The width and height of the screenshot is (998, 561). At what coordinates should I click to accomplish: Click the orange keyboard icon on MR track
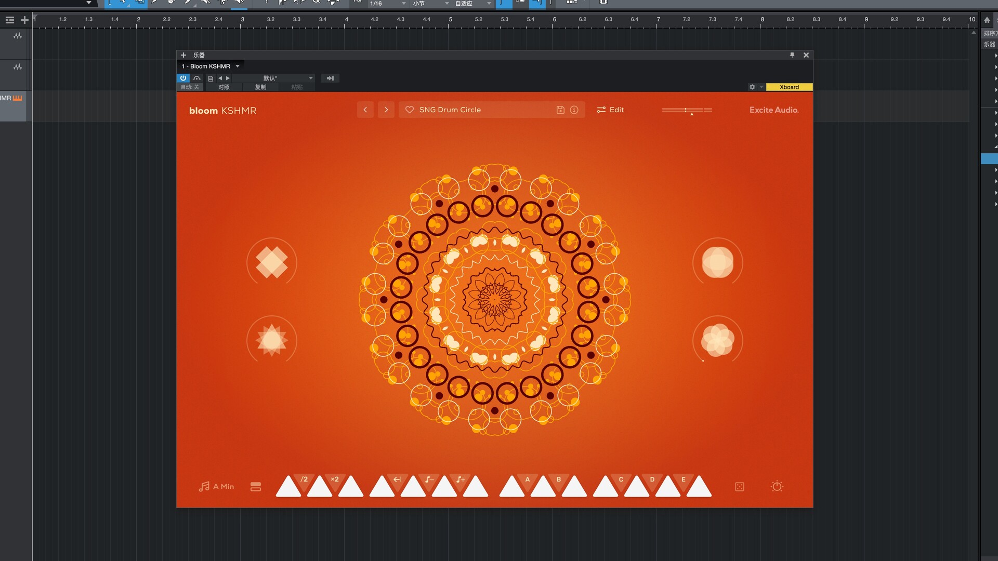[17, 98]
